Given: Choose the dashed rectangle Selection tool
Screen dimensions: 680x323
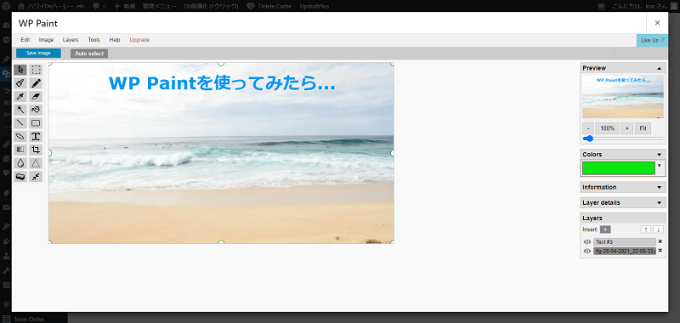Looking at the screenshot, I should coord(36,70).
